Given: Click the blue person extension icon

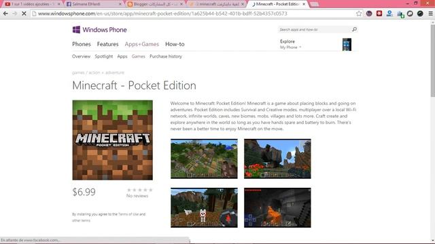Looking at the screenshot, I should click(389, 14).
